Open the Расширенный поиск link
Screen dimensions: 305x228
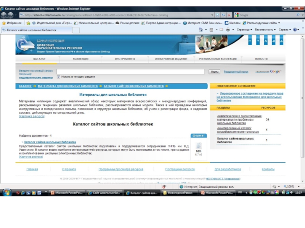click(x=236, y=72)
